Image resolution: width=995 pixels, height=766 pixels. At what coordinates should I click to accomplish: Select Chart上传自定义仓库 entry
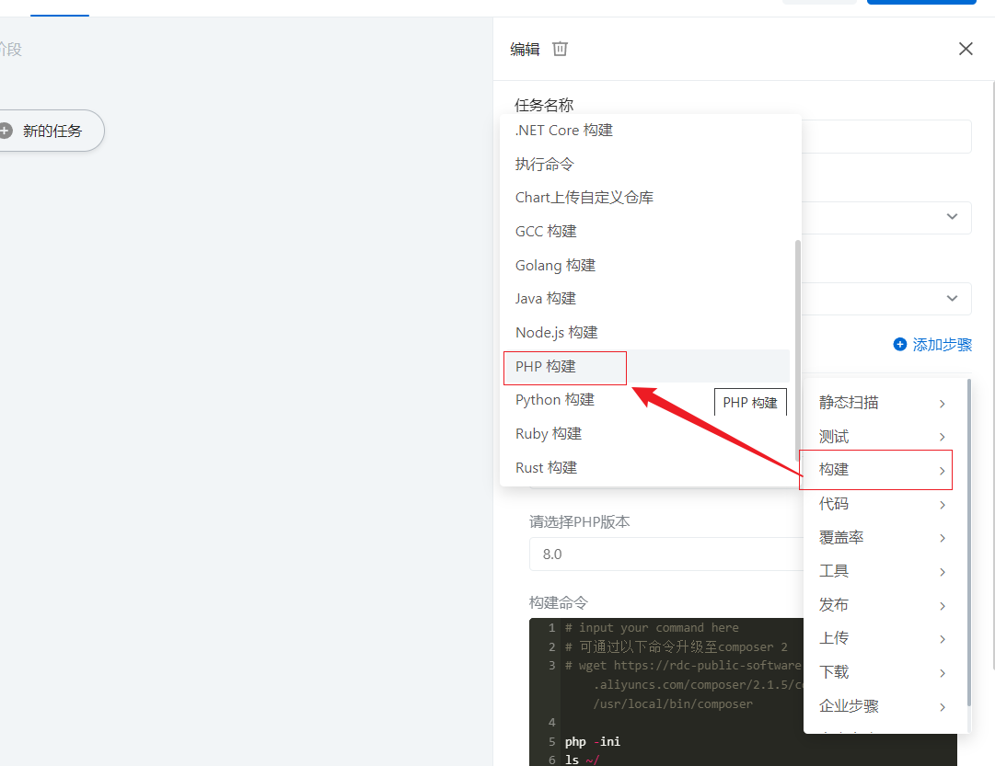click(646, 198)
